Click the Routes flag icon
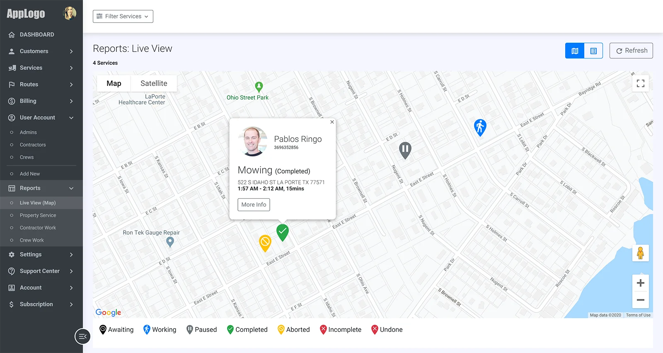The image size is (663, 353). pos(12,85)
